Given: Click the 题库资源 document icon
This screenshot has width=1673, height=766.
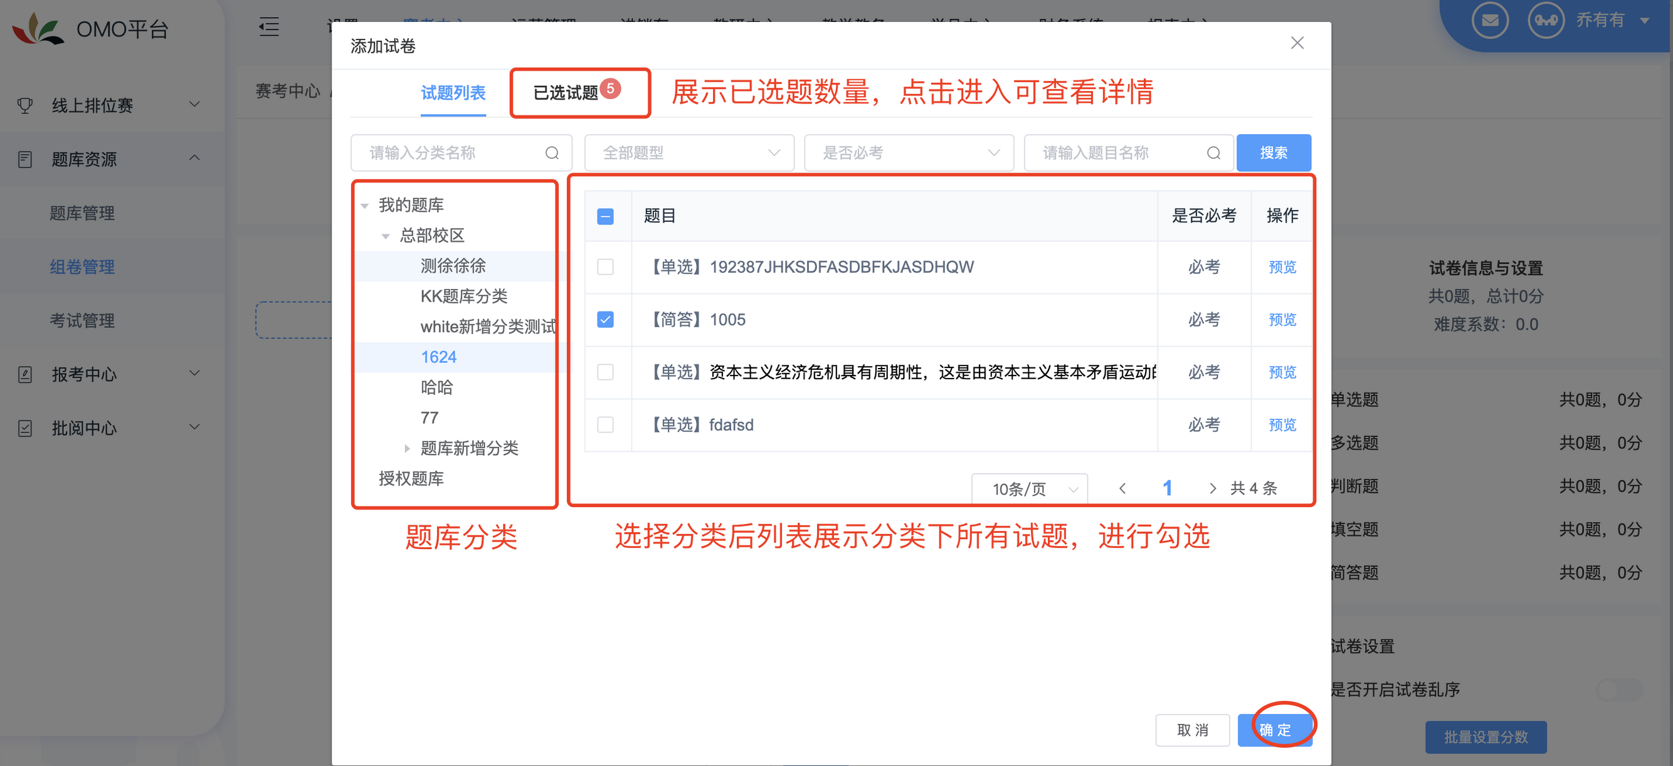Looking at the screenshot, I should point(24,159).
